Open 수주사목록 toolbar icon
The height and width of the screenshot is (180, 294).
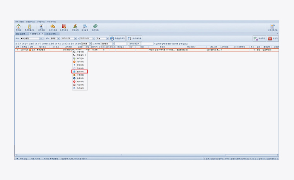point(53,27)
